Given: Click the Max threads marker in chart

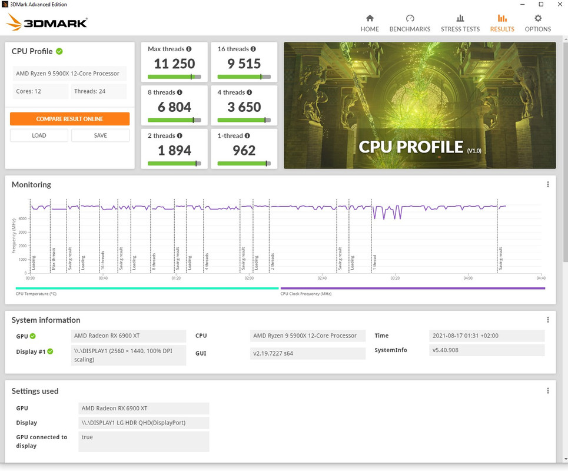Looking at the screenshot, I should (53, 258).
